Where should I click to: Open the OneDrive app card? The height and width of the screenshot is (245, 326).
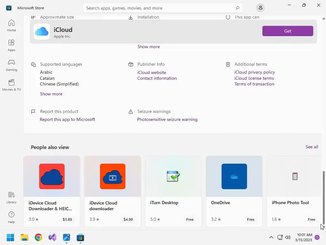(234, 191)
